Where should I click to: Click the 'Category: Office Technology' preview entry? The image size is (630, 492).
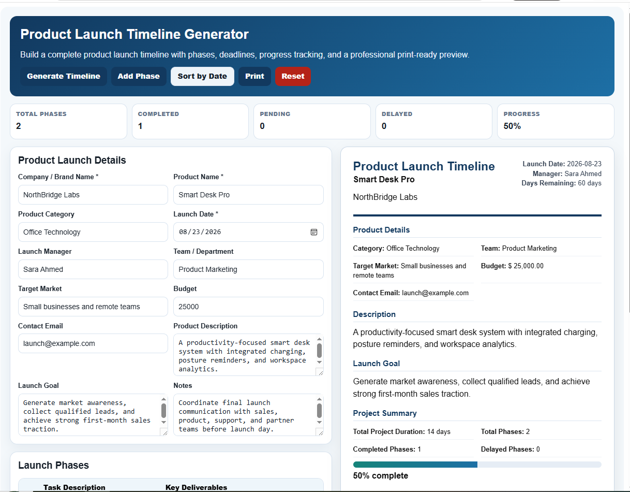point(396,248)
